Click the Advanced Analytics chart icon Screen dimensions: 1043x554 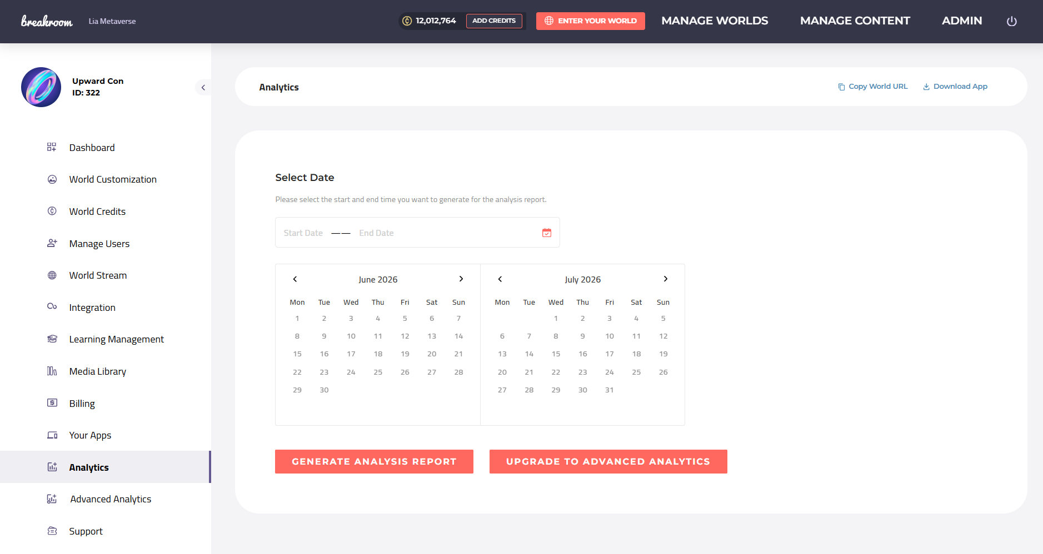52,499
